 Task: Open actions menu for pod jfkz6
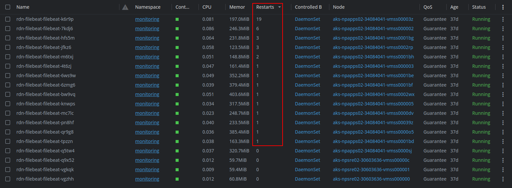tap(503, 47)
